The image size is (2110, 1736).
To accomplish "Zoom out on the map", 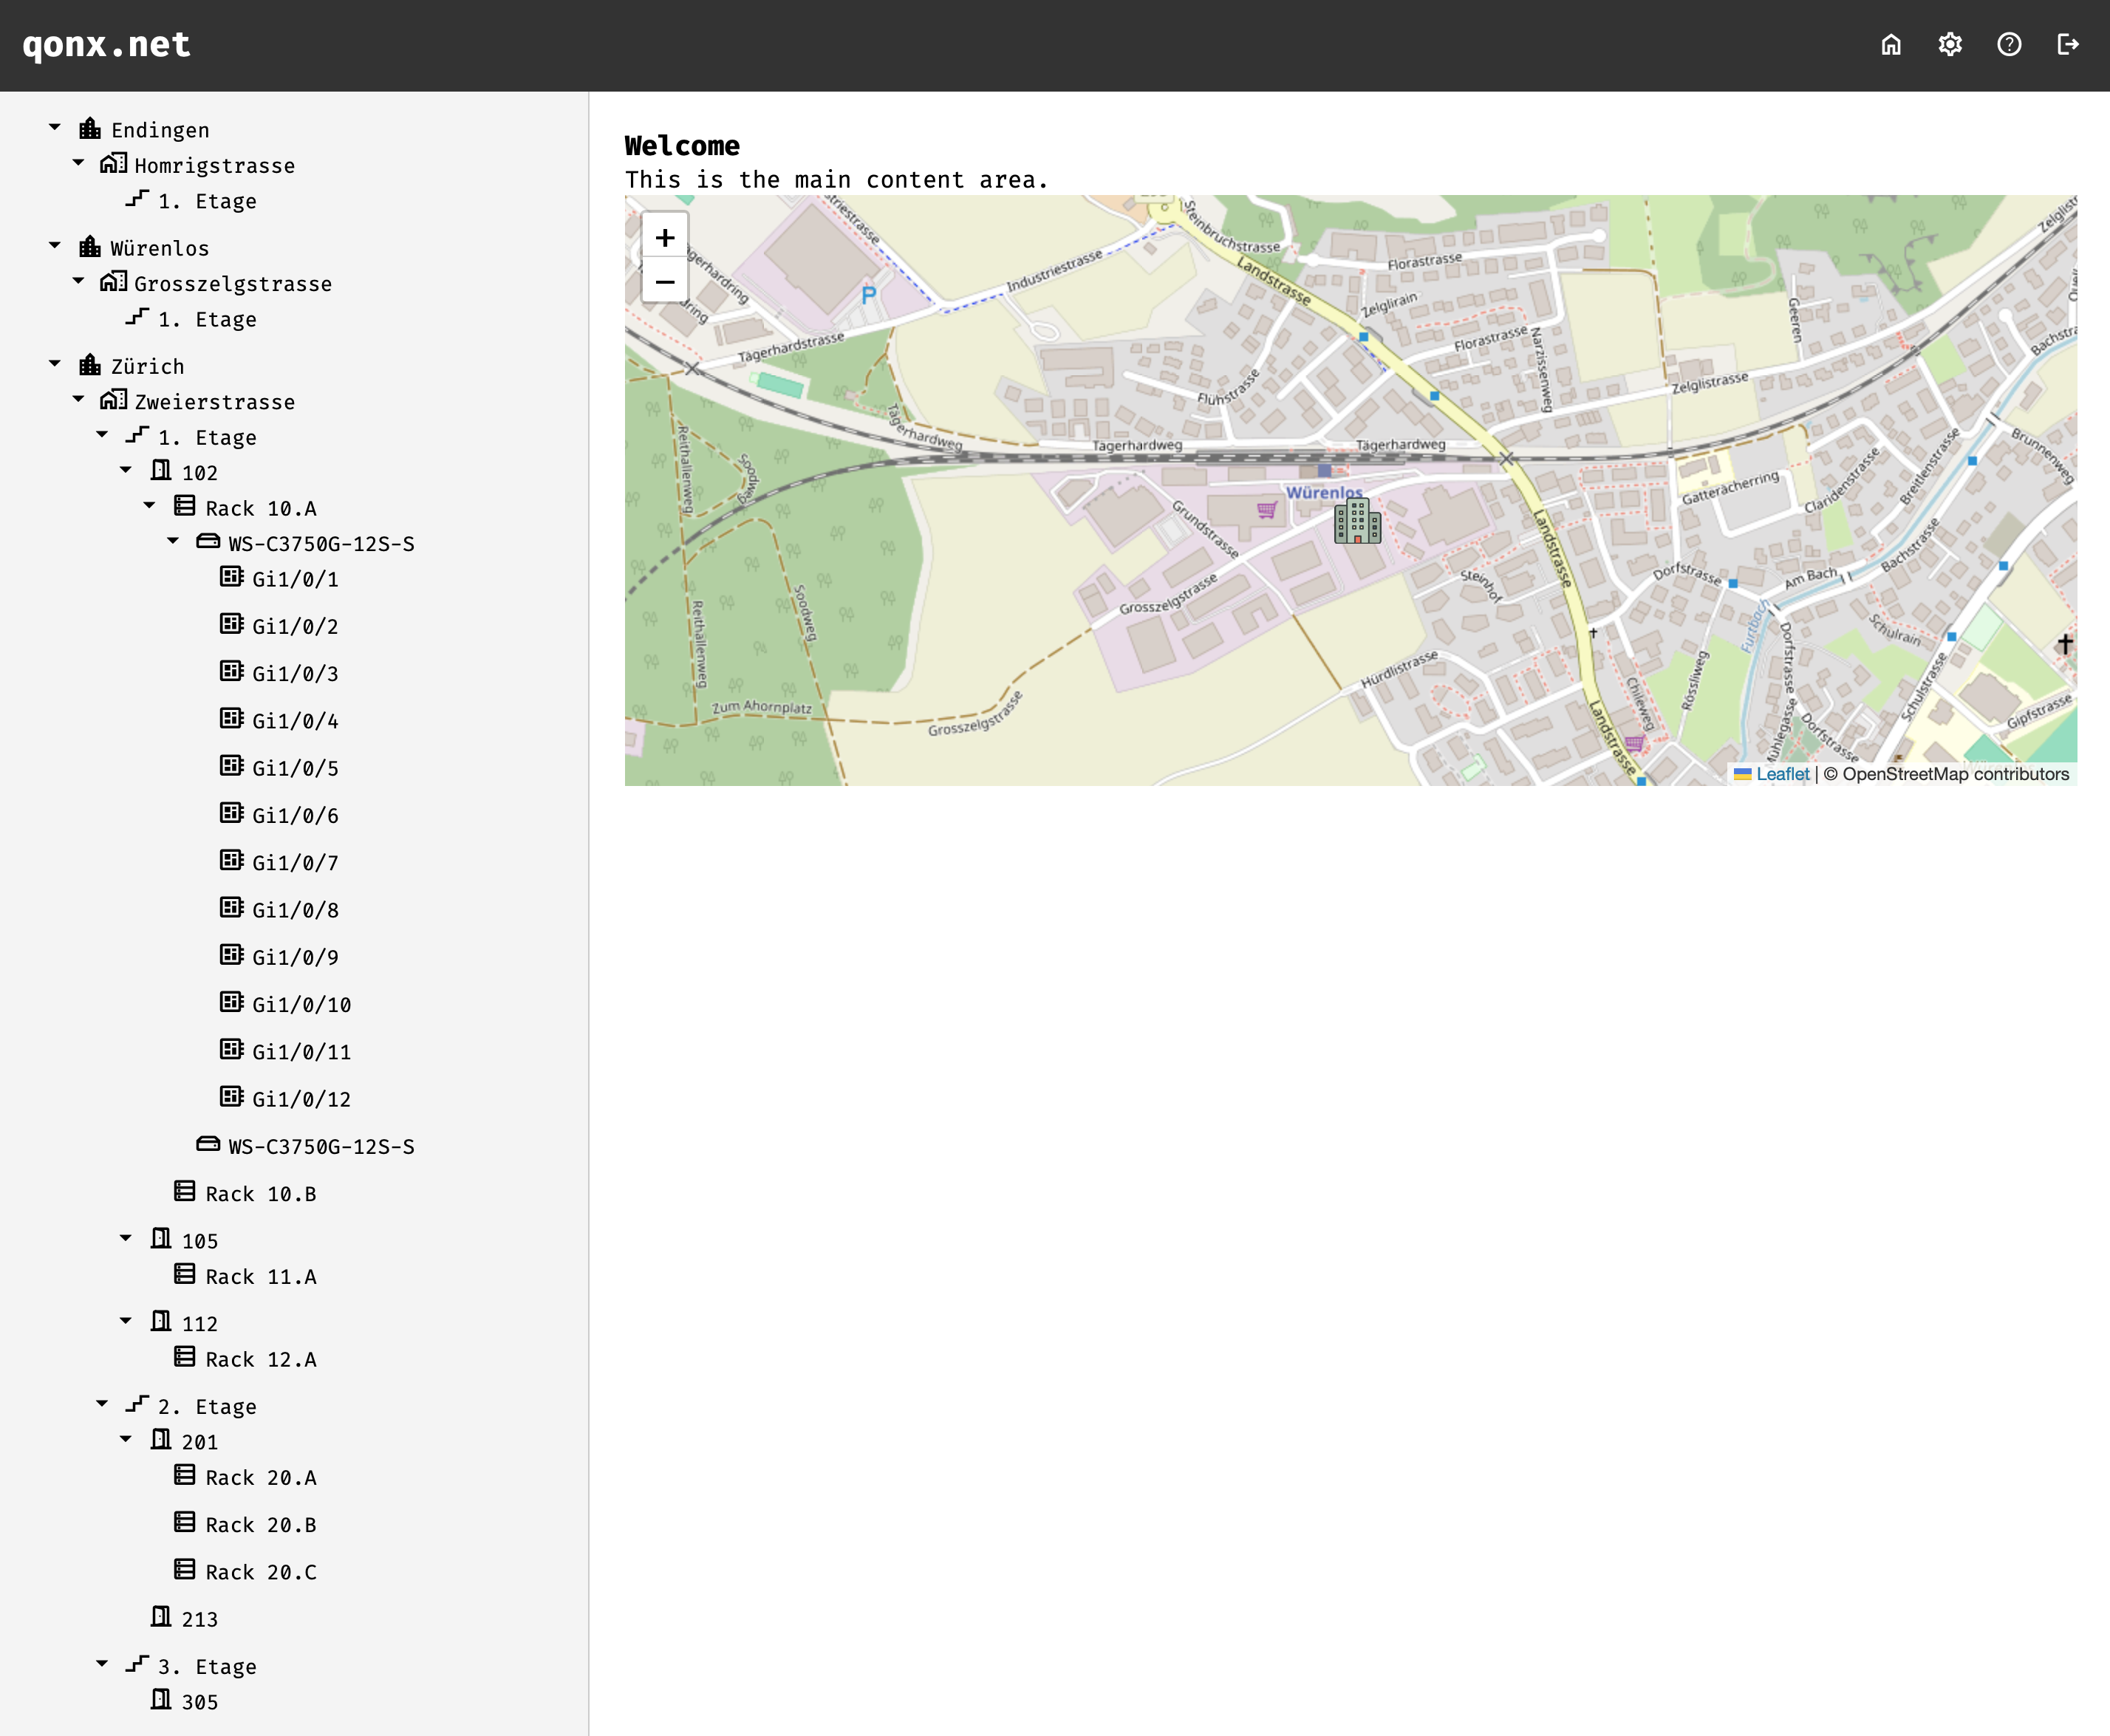I will coord(665,282).
